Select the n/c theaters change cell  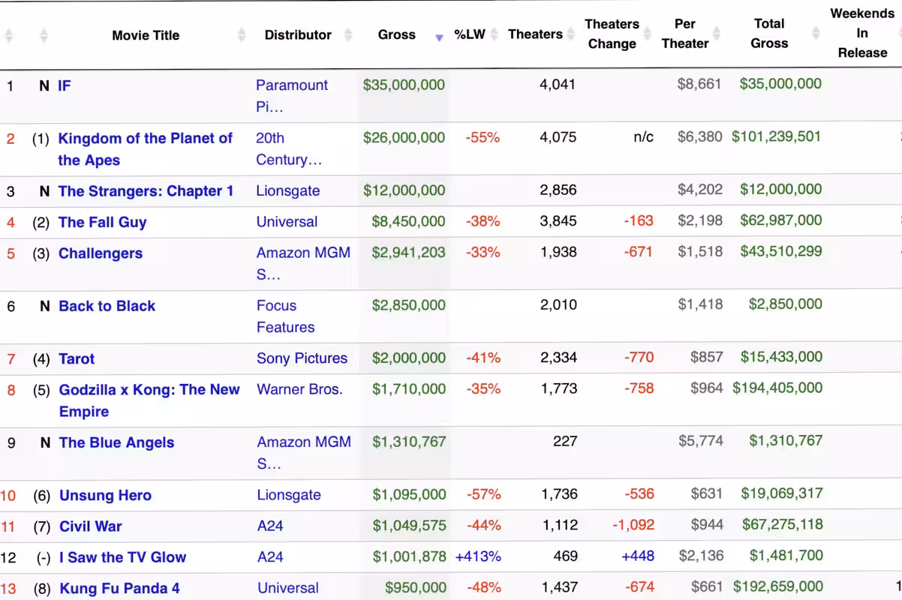tap(644, 138)
